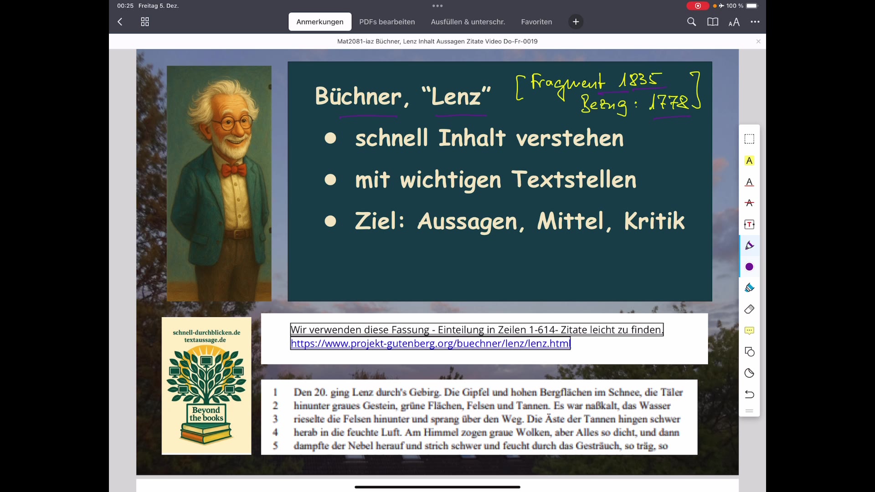Insert a text box with the T tool

tap(750, 224)
